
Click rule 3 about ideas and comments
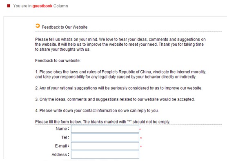coord(115,99)
